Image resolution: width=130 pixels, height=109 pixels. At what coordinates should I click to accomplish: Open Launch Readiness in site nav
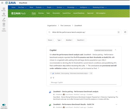(79, 13)
